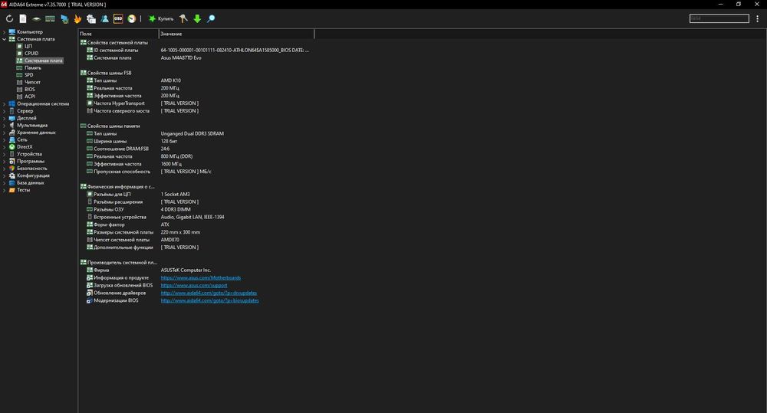The height and width of the screenshot is (413, 767).
Task: Click the gauge benchmark toolbar icon
Action: point(131,18)
